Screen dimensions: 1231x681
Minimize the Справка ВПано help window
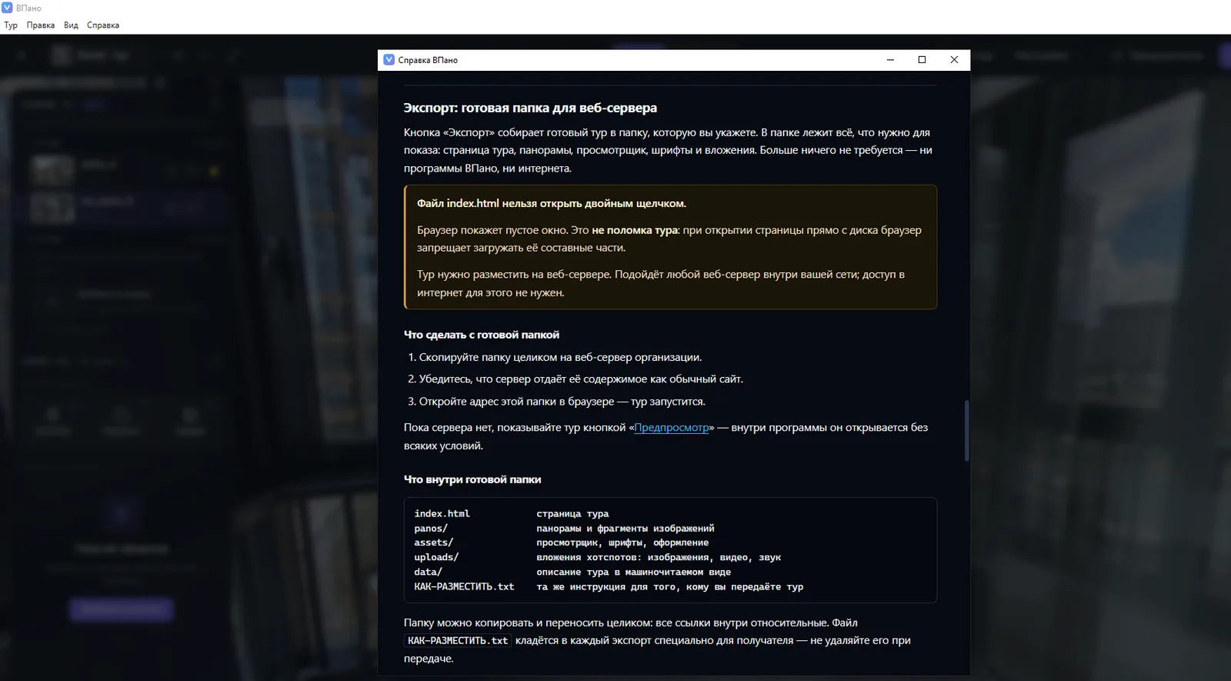890,60
